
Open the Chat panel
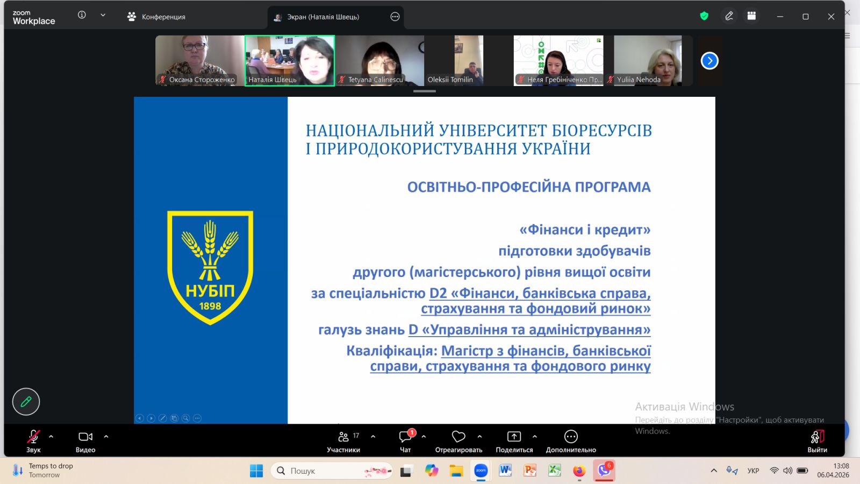405,441
